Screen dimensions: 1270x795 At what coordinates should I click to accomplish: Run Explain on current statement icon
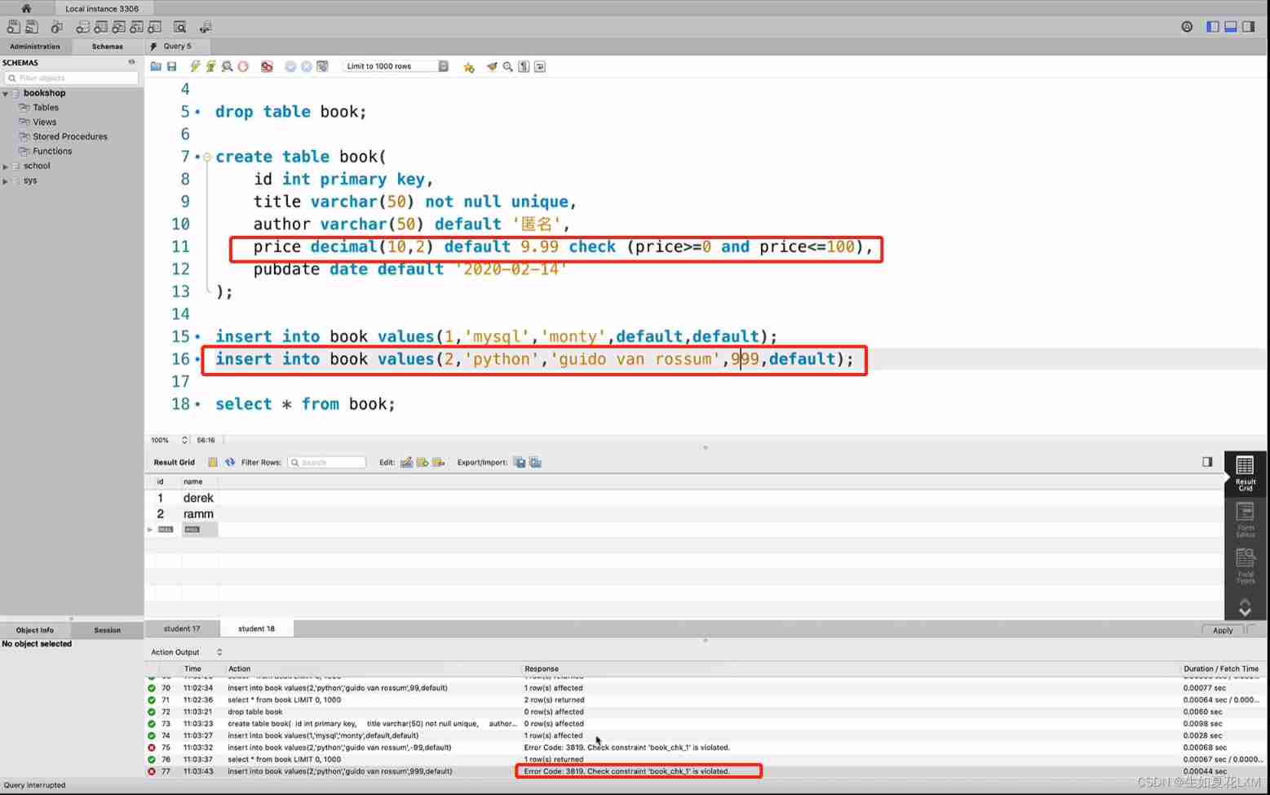point(227,66)
